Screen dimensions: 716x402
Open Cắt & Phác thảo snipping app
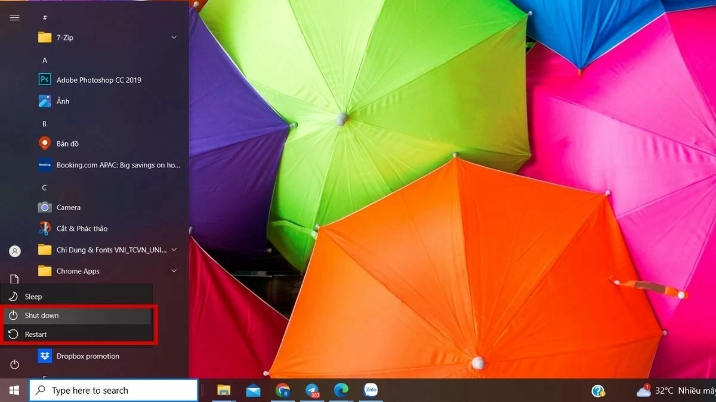[x=82, y=229]
